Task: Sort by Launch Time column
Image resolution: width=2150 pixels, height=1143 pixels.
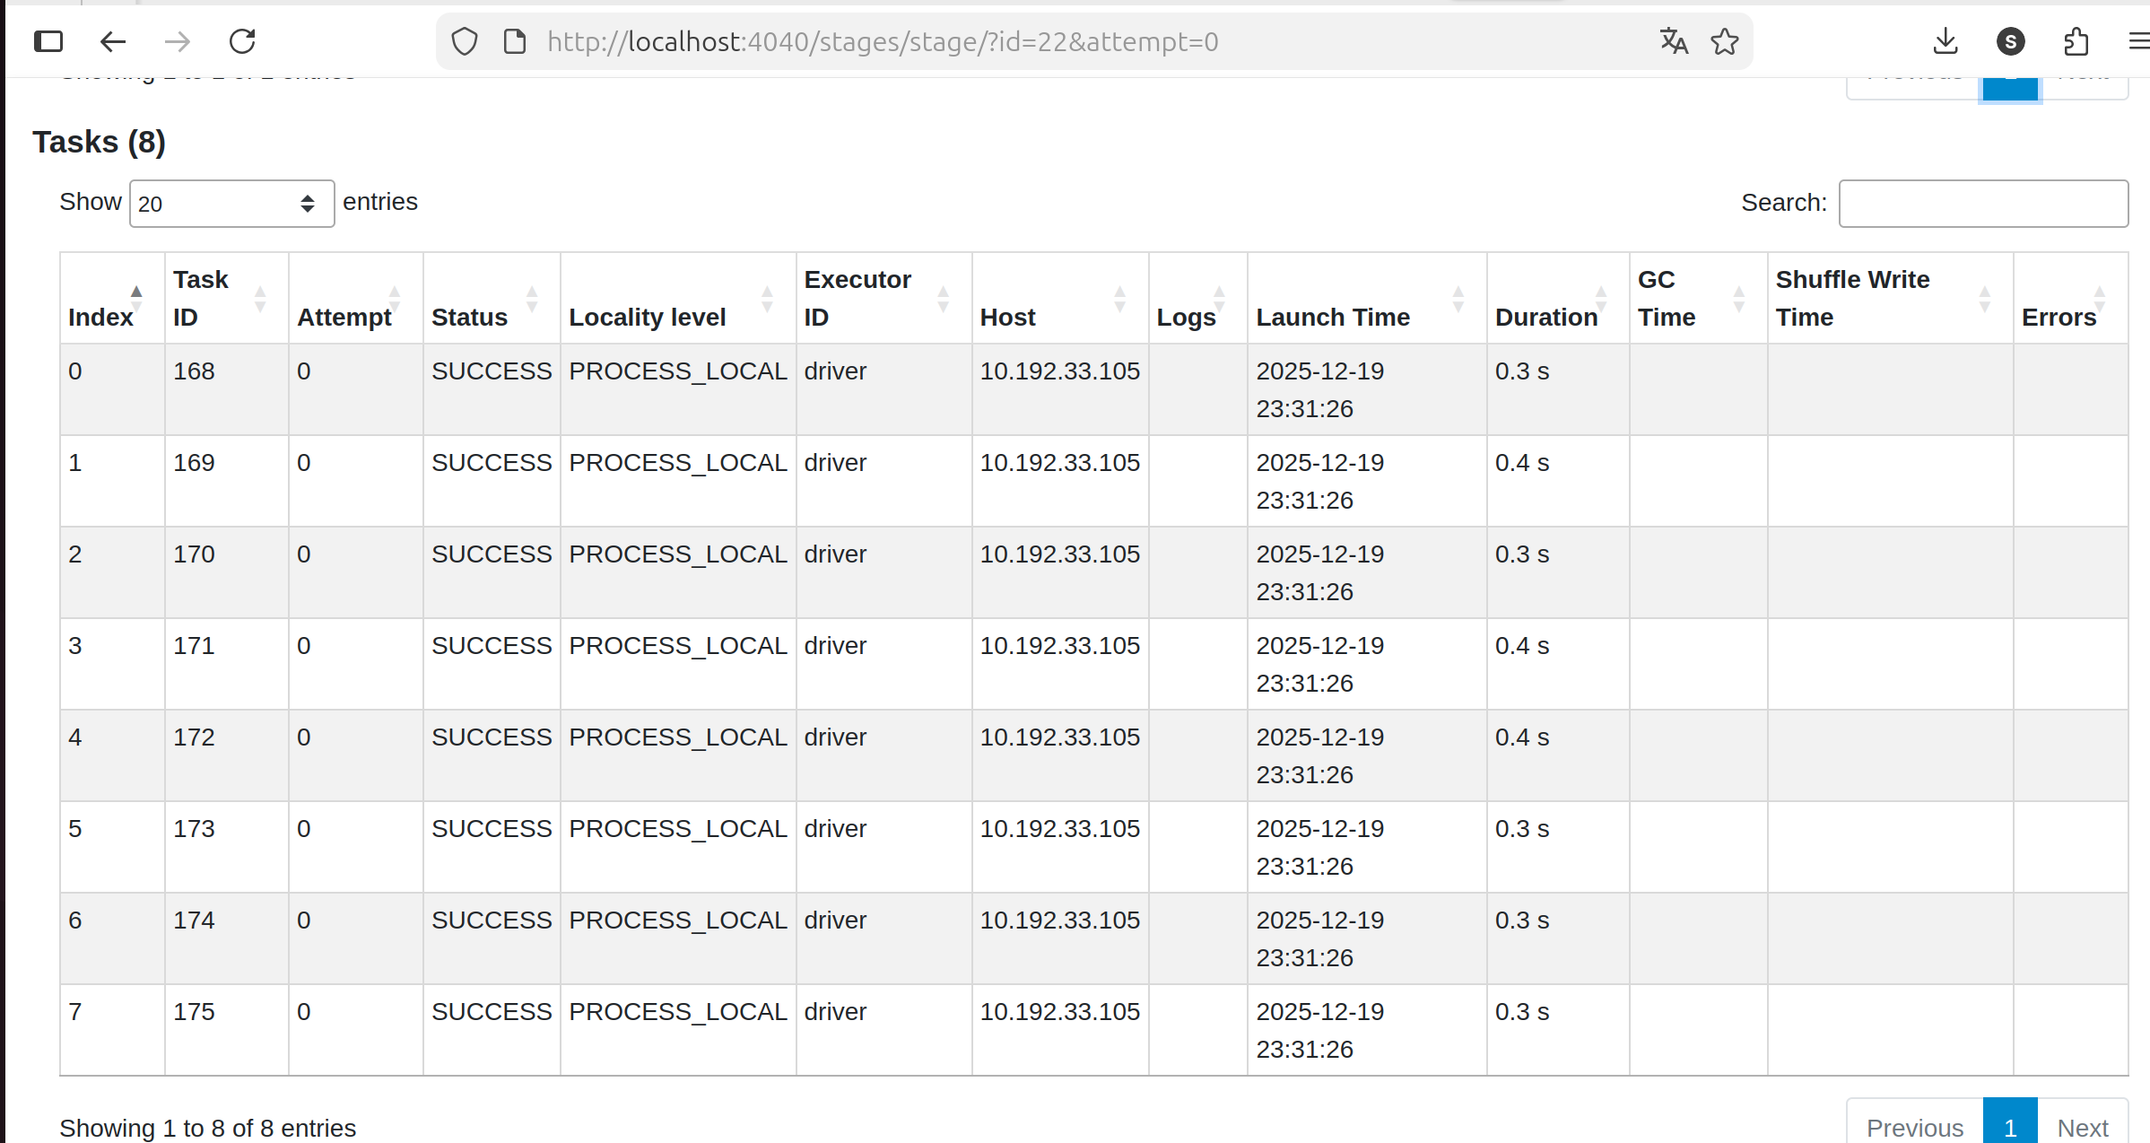Action: coord(1333,317)
